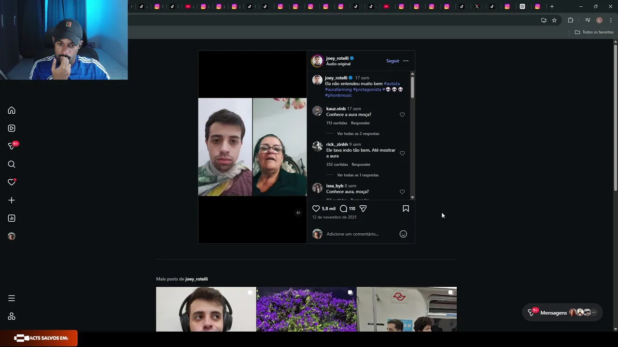The image size is (618, 347).
Task: Click issa_byb's comment avatar
Action: click(x=317, y=188)
